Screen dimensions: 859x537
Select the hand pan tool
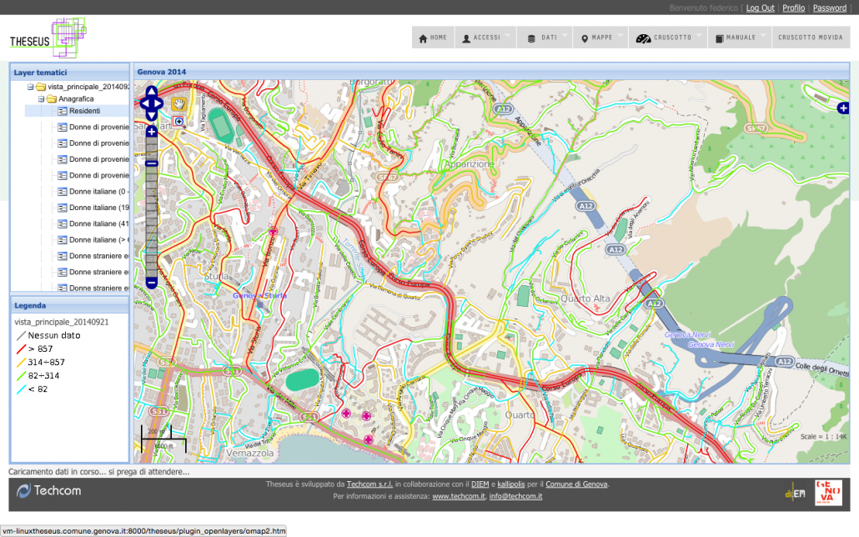click(178, 103)
